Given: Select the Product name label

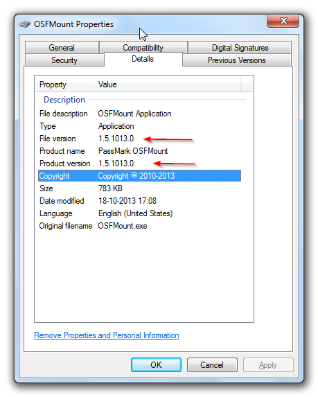Looking at the screenshot, I should click(62, 151).
